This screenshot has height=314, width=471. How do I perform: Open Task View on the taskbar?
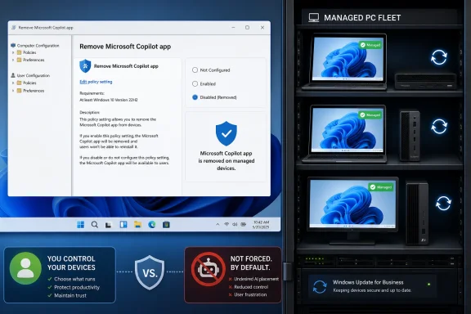point(109,225)
